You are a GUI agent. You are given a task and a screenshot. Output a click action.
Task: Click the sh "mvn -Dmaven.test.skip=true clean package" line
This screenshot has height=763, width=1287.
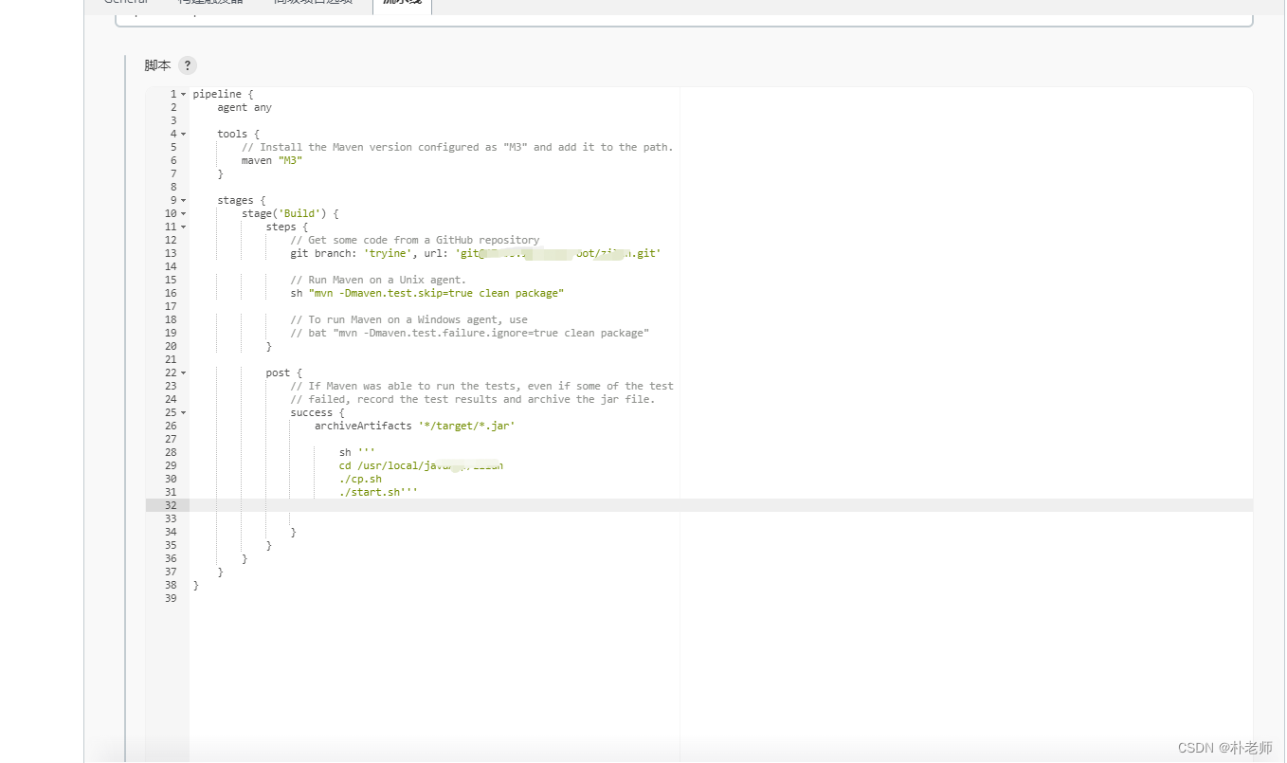point(427,293)
